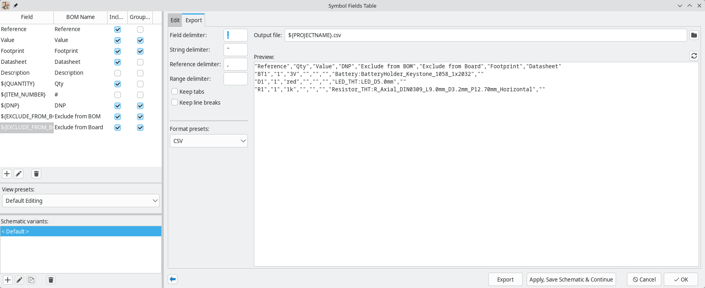Enable the Keep tabs checkbox
The image size is (705, 288).
point(175,92)
